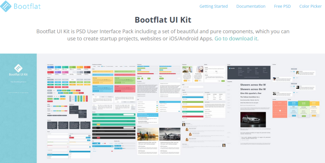Go to the Documentation page
This screenshot has width=325, height=163.
251,6
